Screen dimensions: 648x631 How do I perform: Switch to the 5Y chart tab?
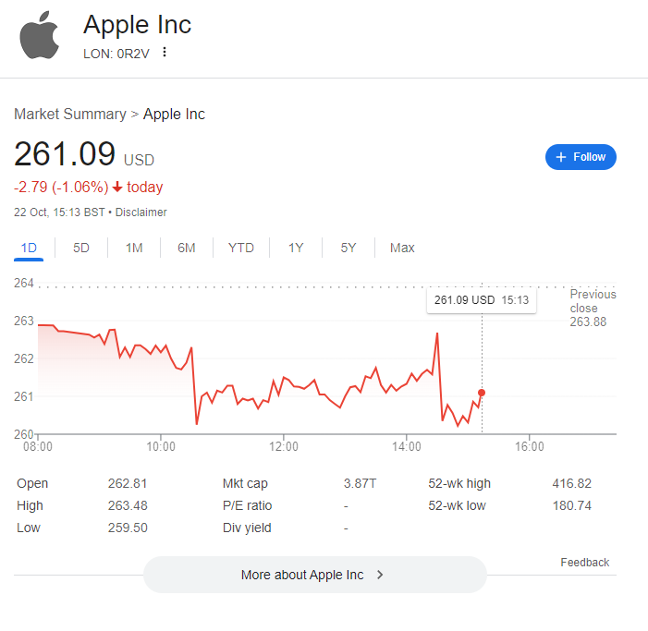click(x=348, y=248)
